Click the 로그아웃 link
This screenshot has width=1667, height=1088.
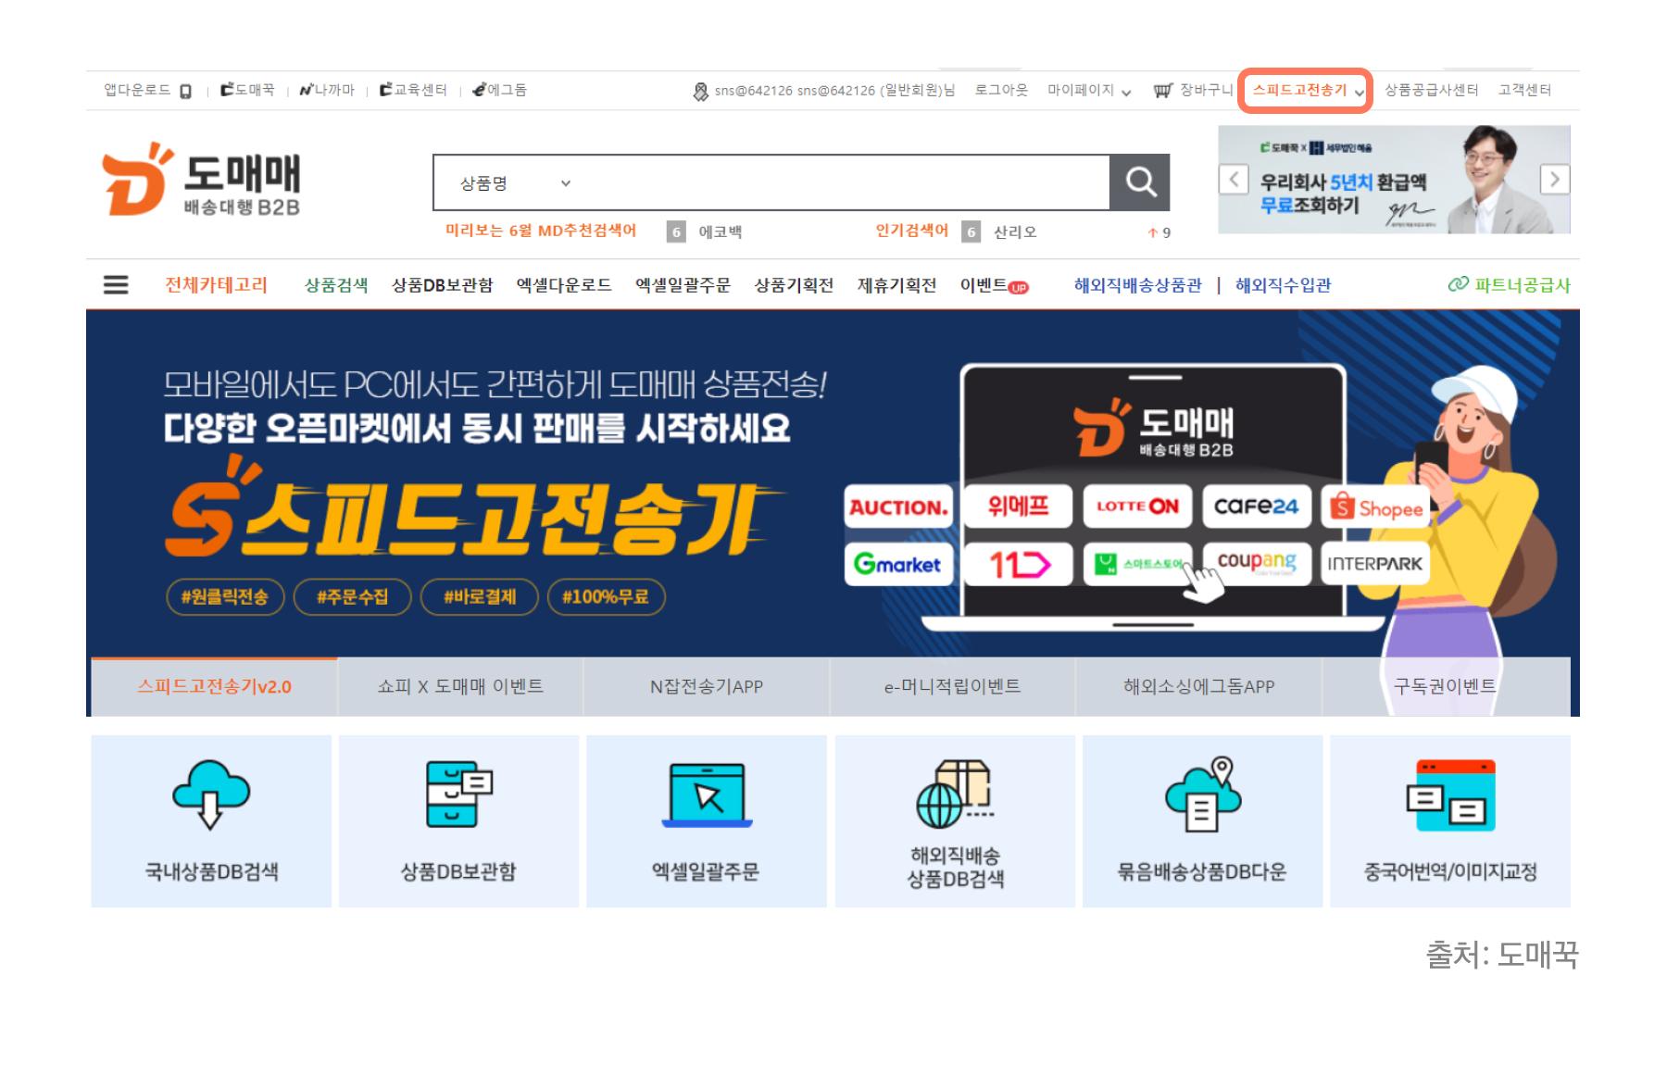1000,91
